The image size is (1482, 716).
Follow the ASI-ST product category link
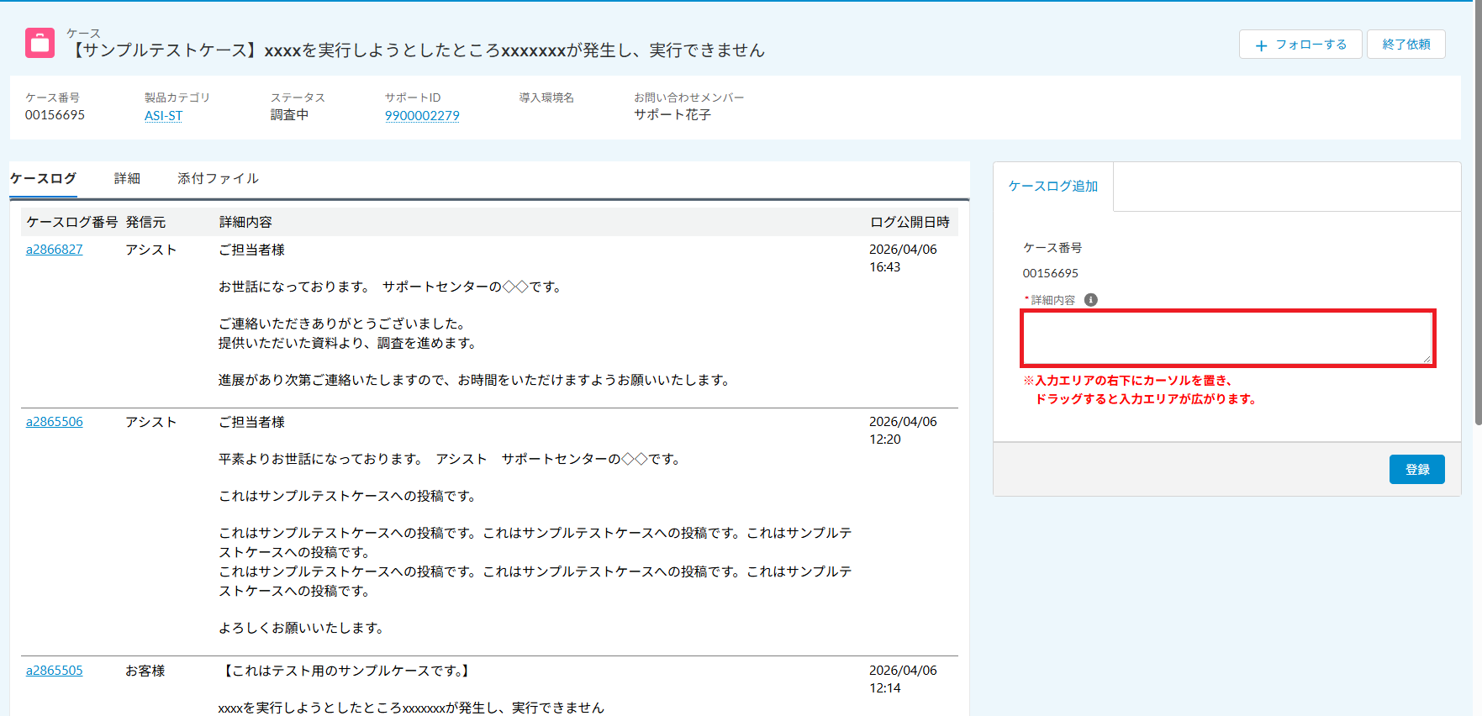(x=163, y=116)
